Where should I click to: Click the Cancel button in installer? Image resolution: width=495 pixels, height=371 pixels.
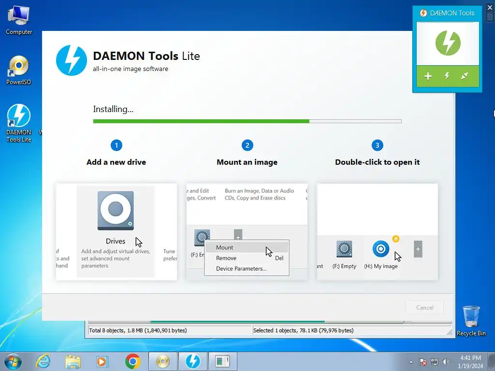[424, 307]
